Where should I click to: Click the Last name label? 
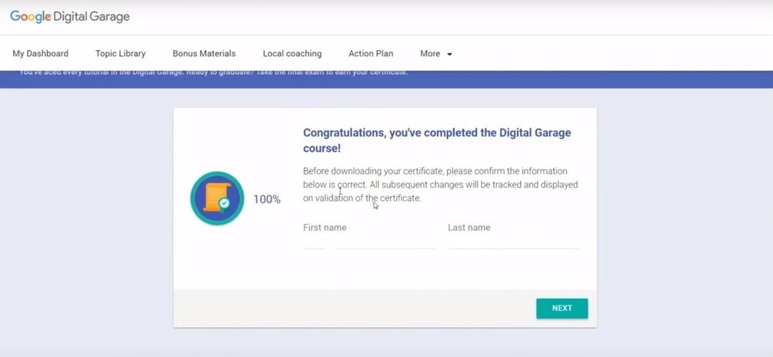coord(469,227)
